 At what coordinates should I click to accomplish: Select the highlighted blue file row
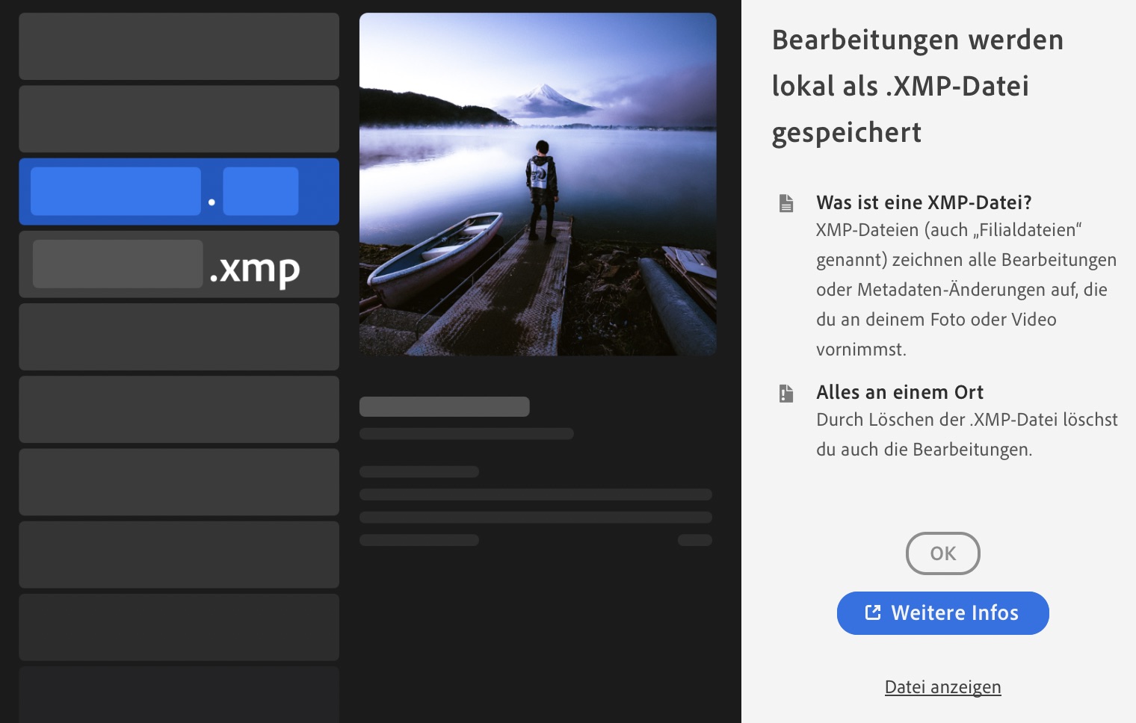(179, 191)
